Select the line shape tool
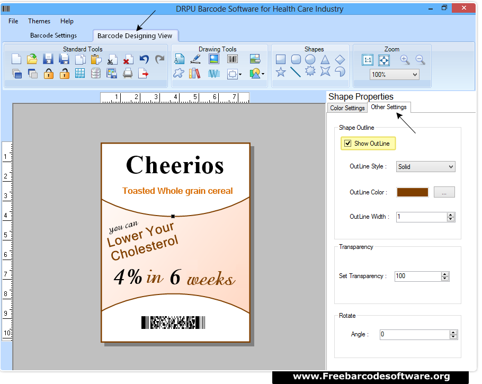The height and width of the screenshot is (384, 482). pyautogui.click(x=296, y=72)
